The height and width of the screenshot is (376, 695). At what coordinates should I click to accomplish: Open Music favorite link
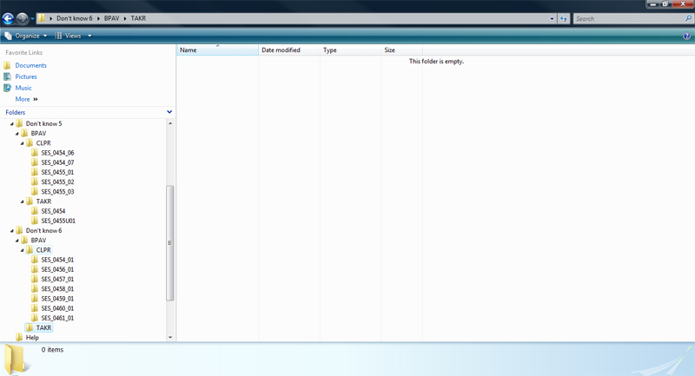tap(23, 88)
